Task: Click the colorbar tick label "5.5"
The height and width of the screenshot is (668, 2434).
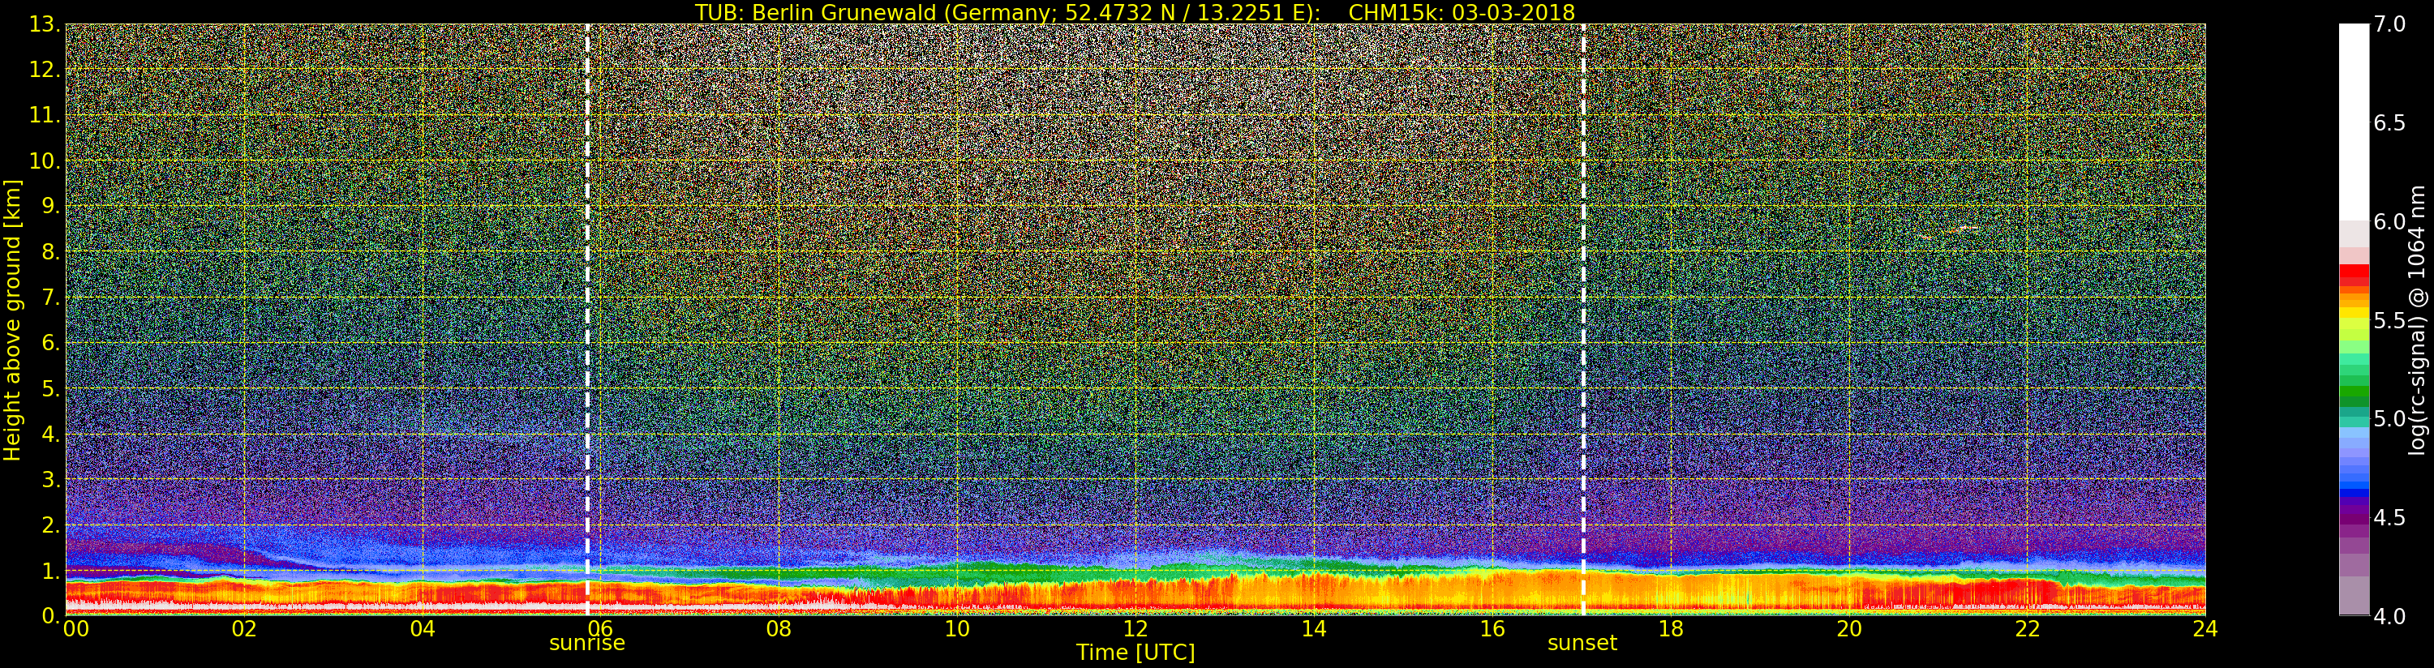Action: (x=2390, y=320)
